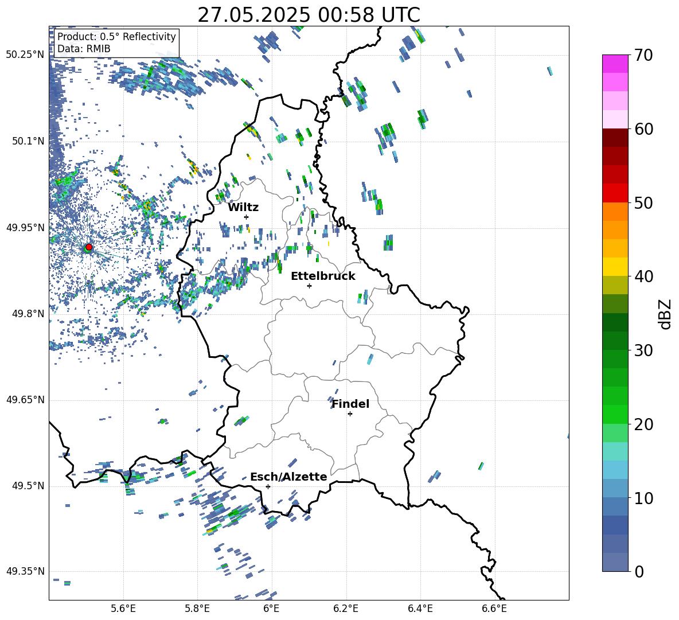Click the 50.1°N latitude label
The height and width of the screenshot is (620, 679).
click(28, 141)
